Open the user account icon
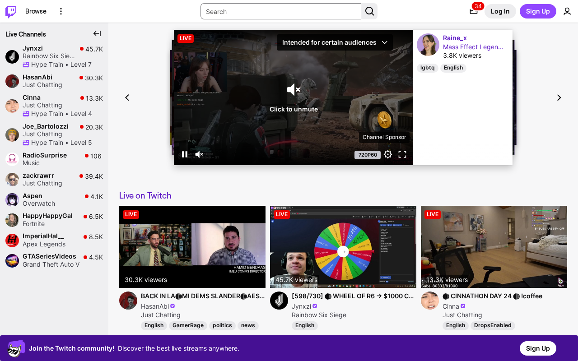 click(567, 11)
